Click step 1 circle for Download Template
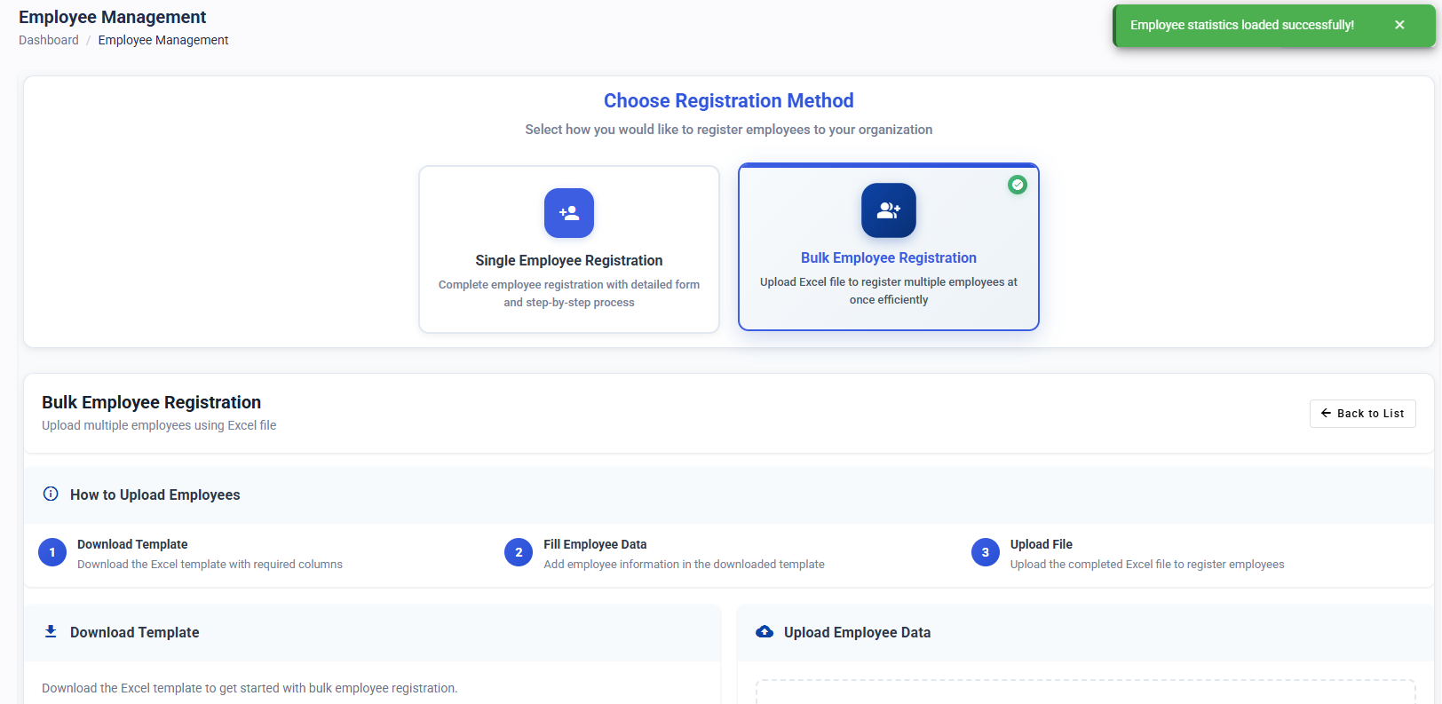The width and height of the screenshot is (1442, 704). (x=52, y=552)
